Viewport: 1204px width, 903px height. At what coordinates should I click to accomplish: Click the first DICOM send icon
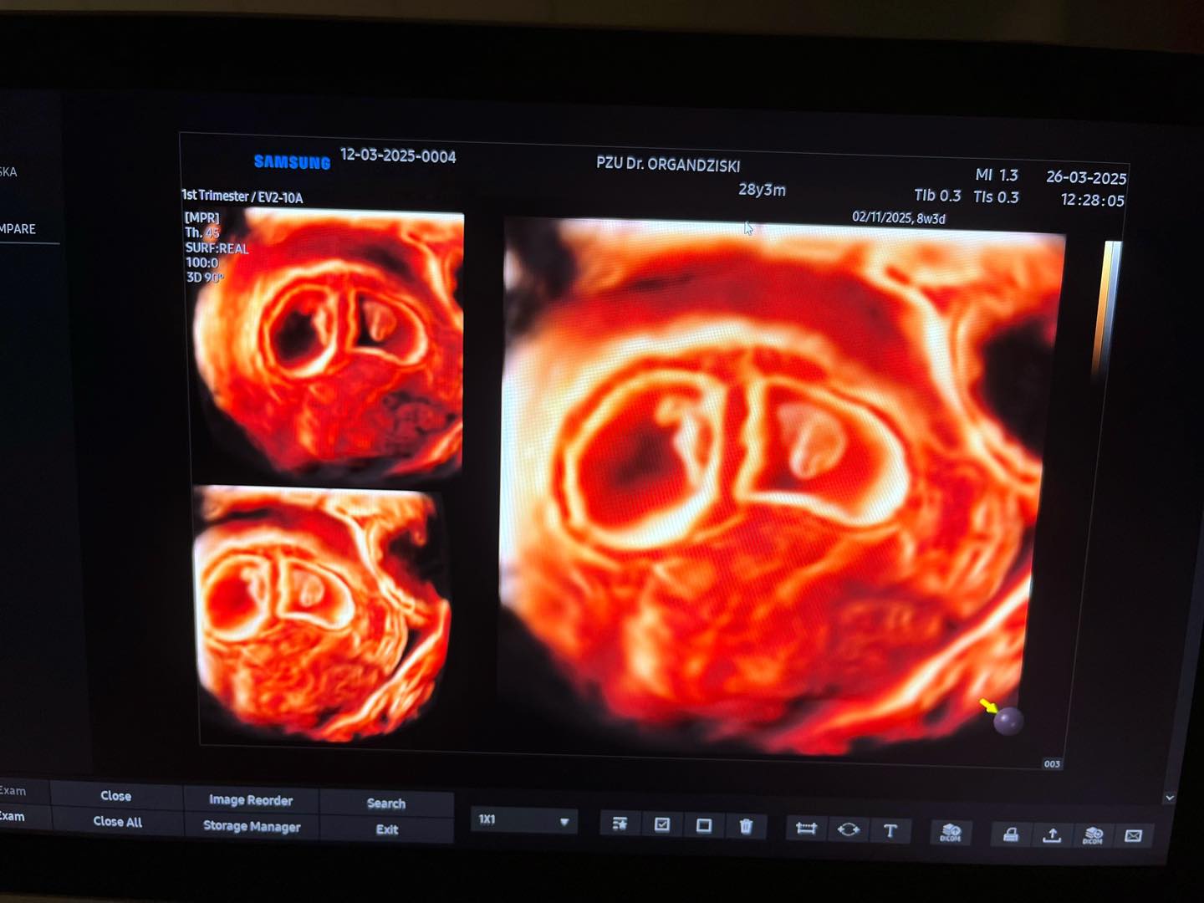[951, 832]
